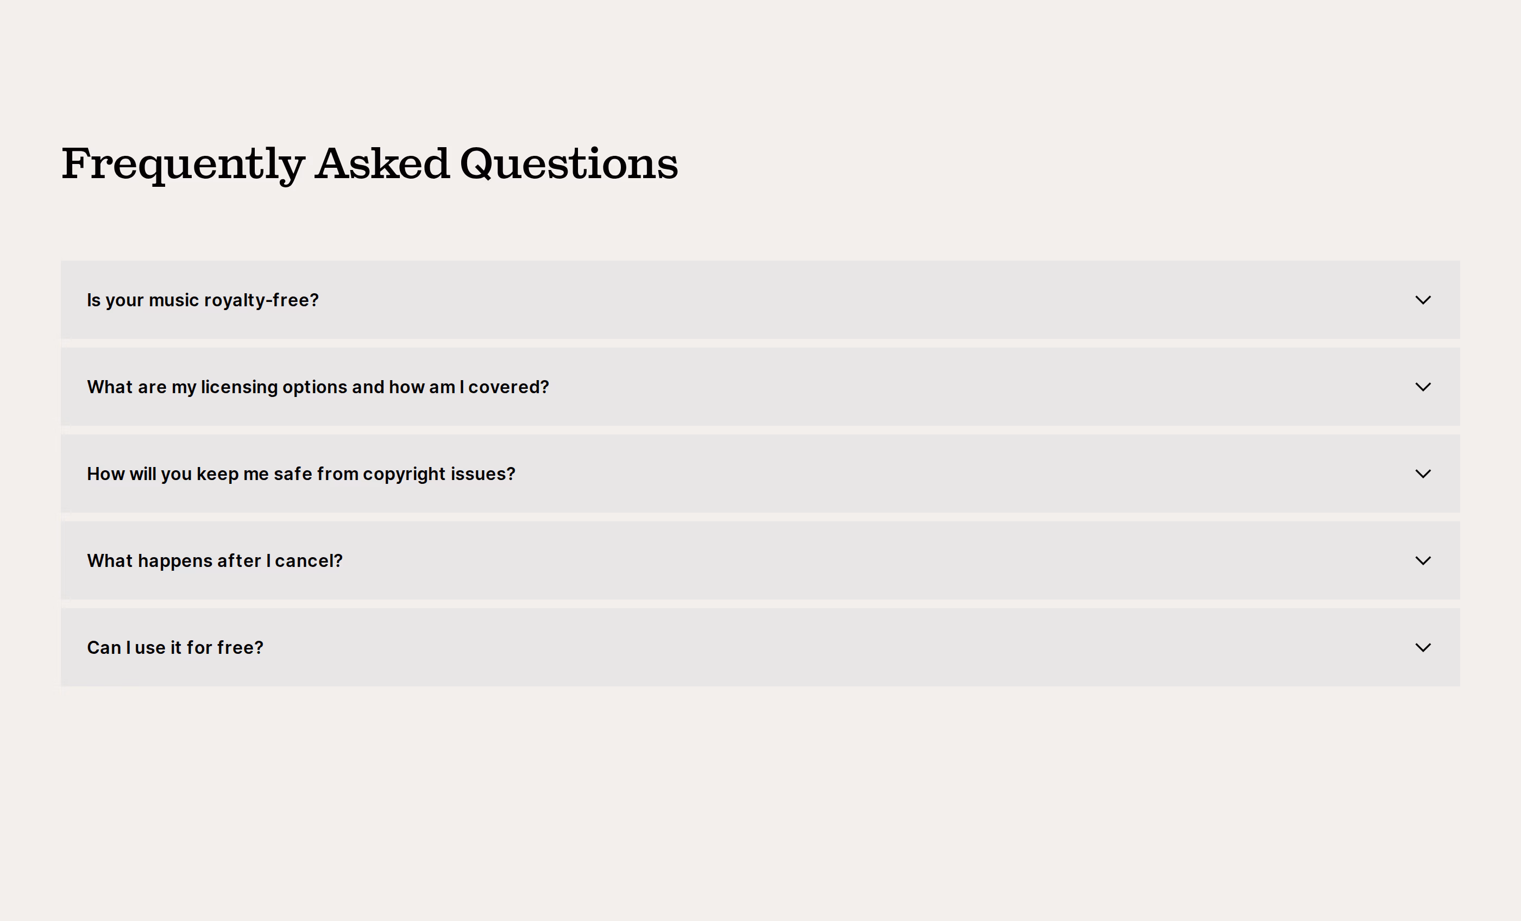Click the 'Frequently Asked Questions' heading
This screenshot has height=921, width=1521.
[369, 164]
